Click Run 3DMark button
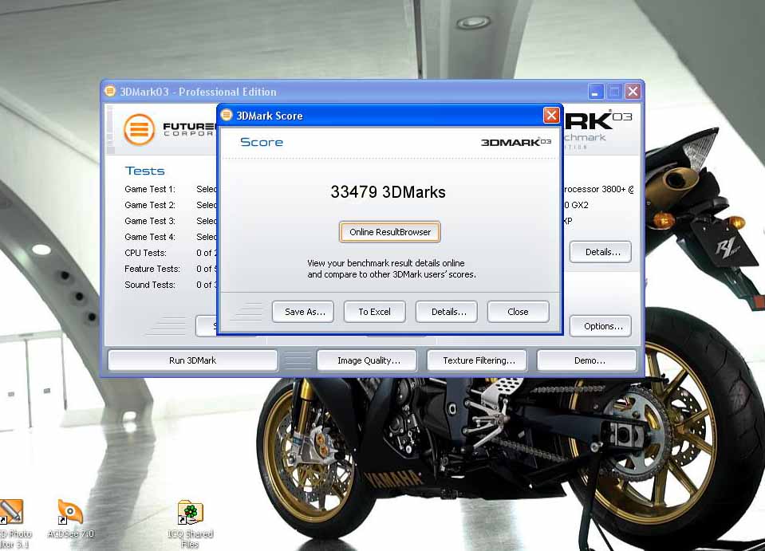The width and height of the screenshot is (765, 551). click(x=193, y=361)
